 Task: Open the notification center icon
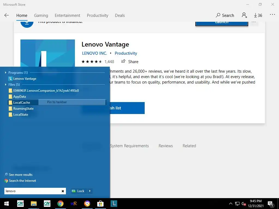tap(270, 204)
